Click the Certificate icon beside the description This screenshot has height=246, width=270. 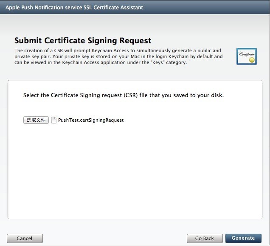tap(247, 56)
